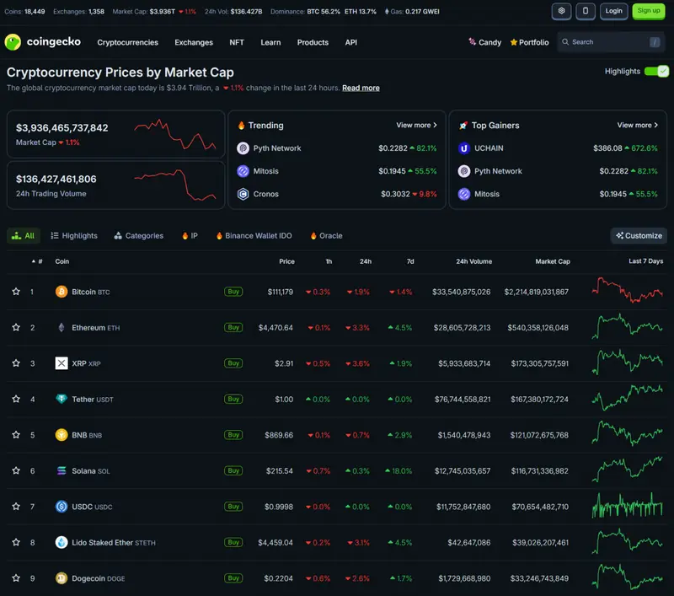This screenshot has width=674, height=596.
Task: Favorite BNB with the star
Action: pyautogui.click(x=16, y=435)
